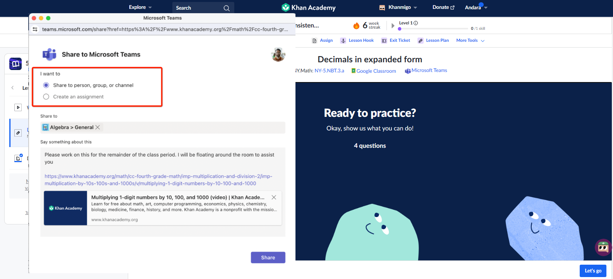The image size is (613, 279).
Task: Click the Google Classroom share icon
Action: (x=353, y=71)
